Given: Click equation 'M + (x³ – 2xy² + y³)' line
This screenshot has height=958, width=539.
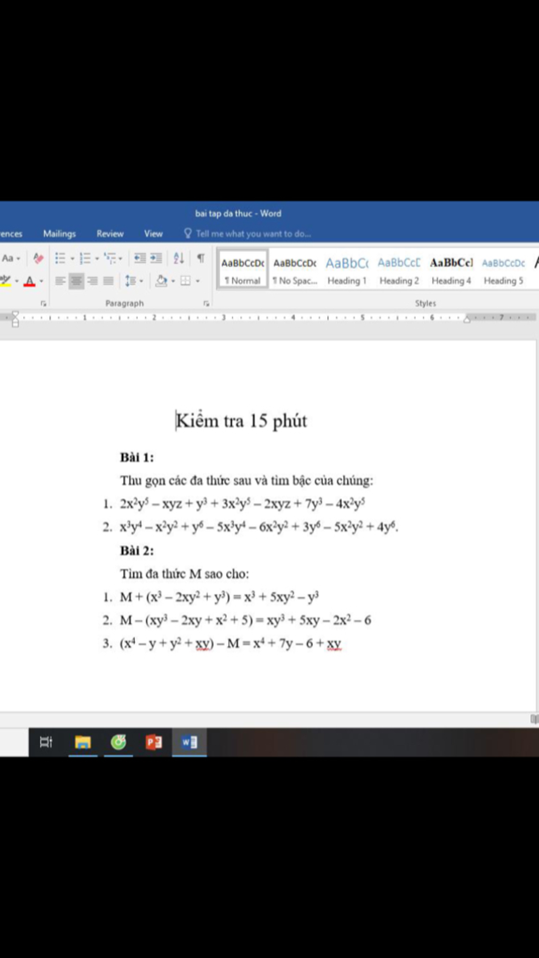Looking at the screenshot, I should pos(219,597).
